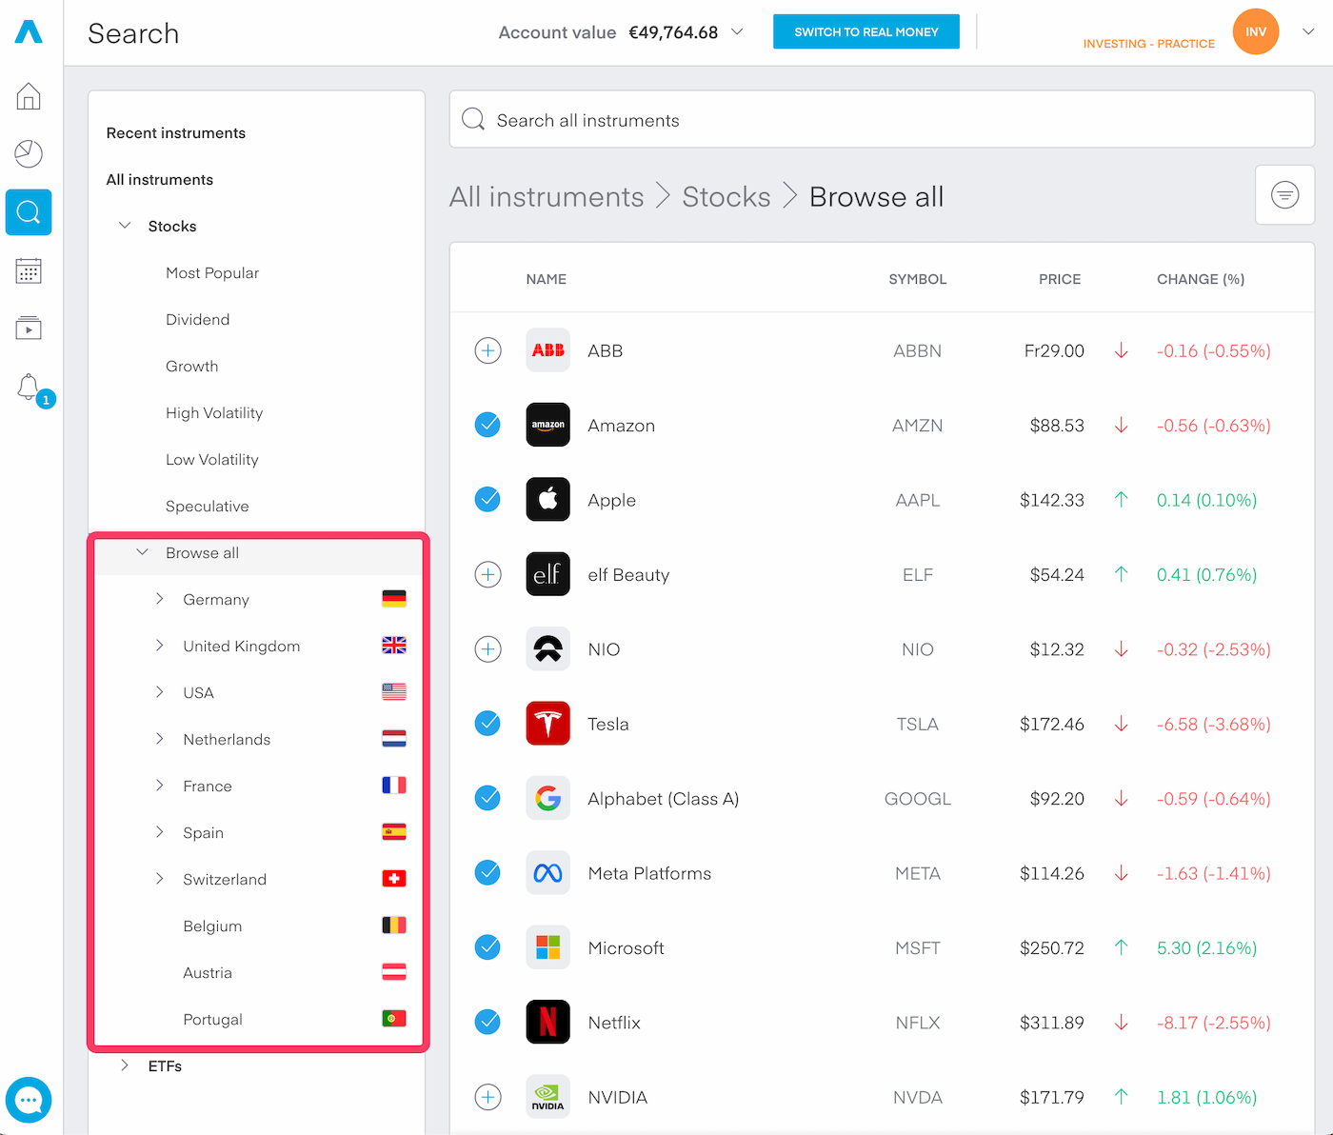Collapse the Stocks tree chevron
1333x1135 pixels.
(x=125, y=226)
